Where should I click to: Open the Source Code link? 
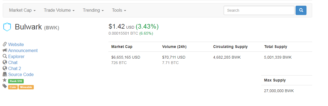click(x=21, y=74)
